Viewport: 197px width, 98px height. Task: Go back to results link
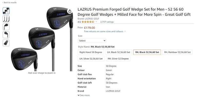[9, 2]
